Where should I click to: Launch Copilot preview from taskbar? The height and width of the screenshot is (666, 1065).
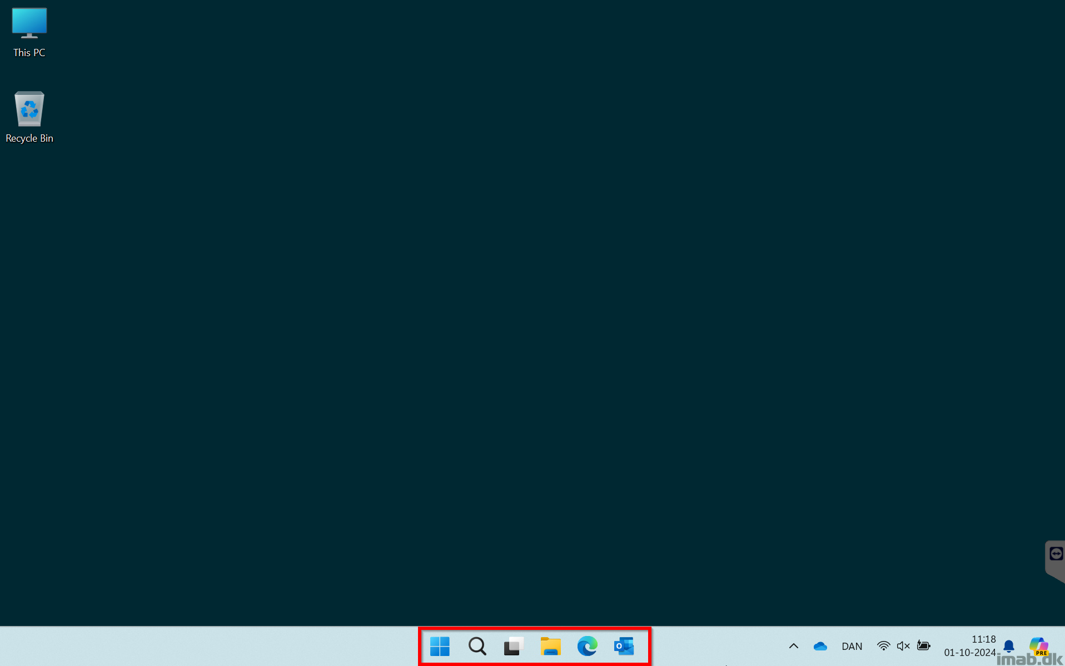1038,646
